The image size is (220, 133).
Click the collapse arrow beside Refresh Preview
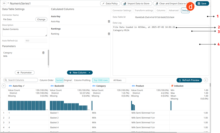point(206,80)
